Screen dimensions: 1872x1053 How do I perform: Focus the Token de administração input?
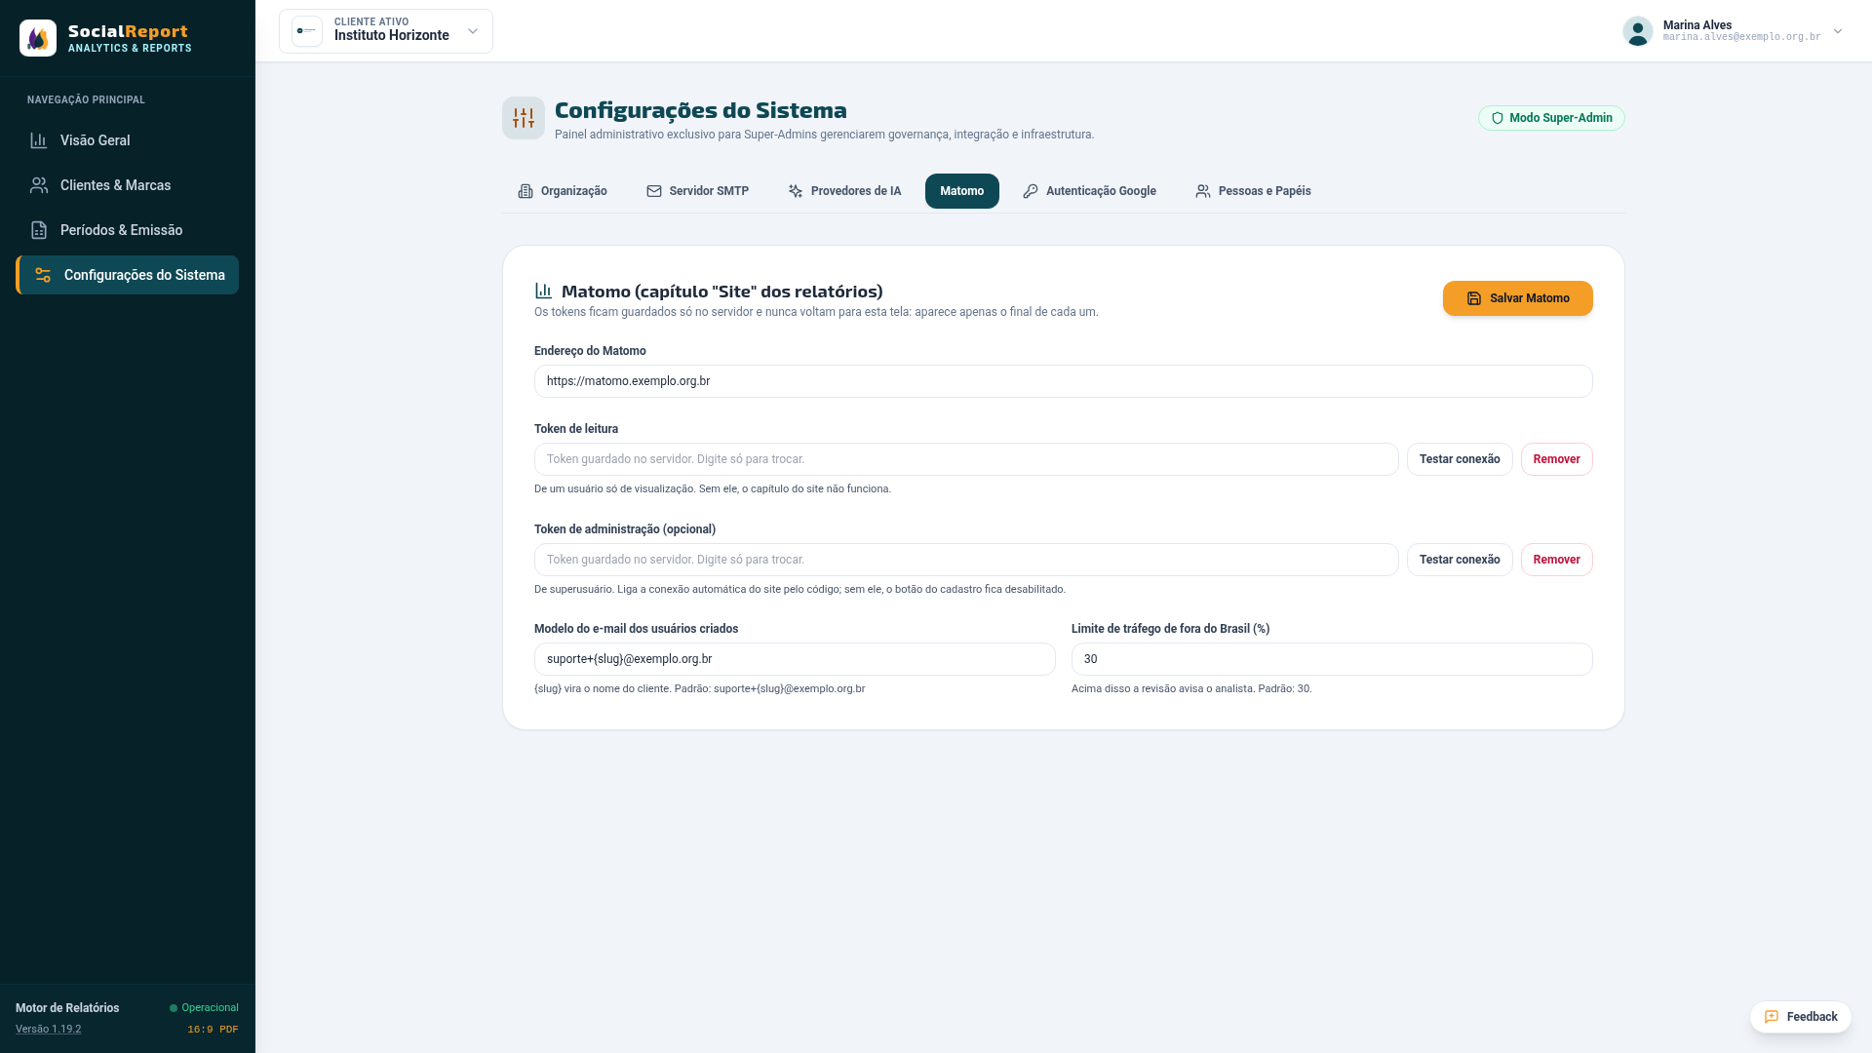click(x=966, y=560)
